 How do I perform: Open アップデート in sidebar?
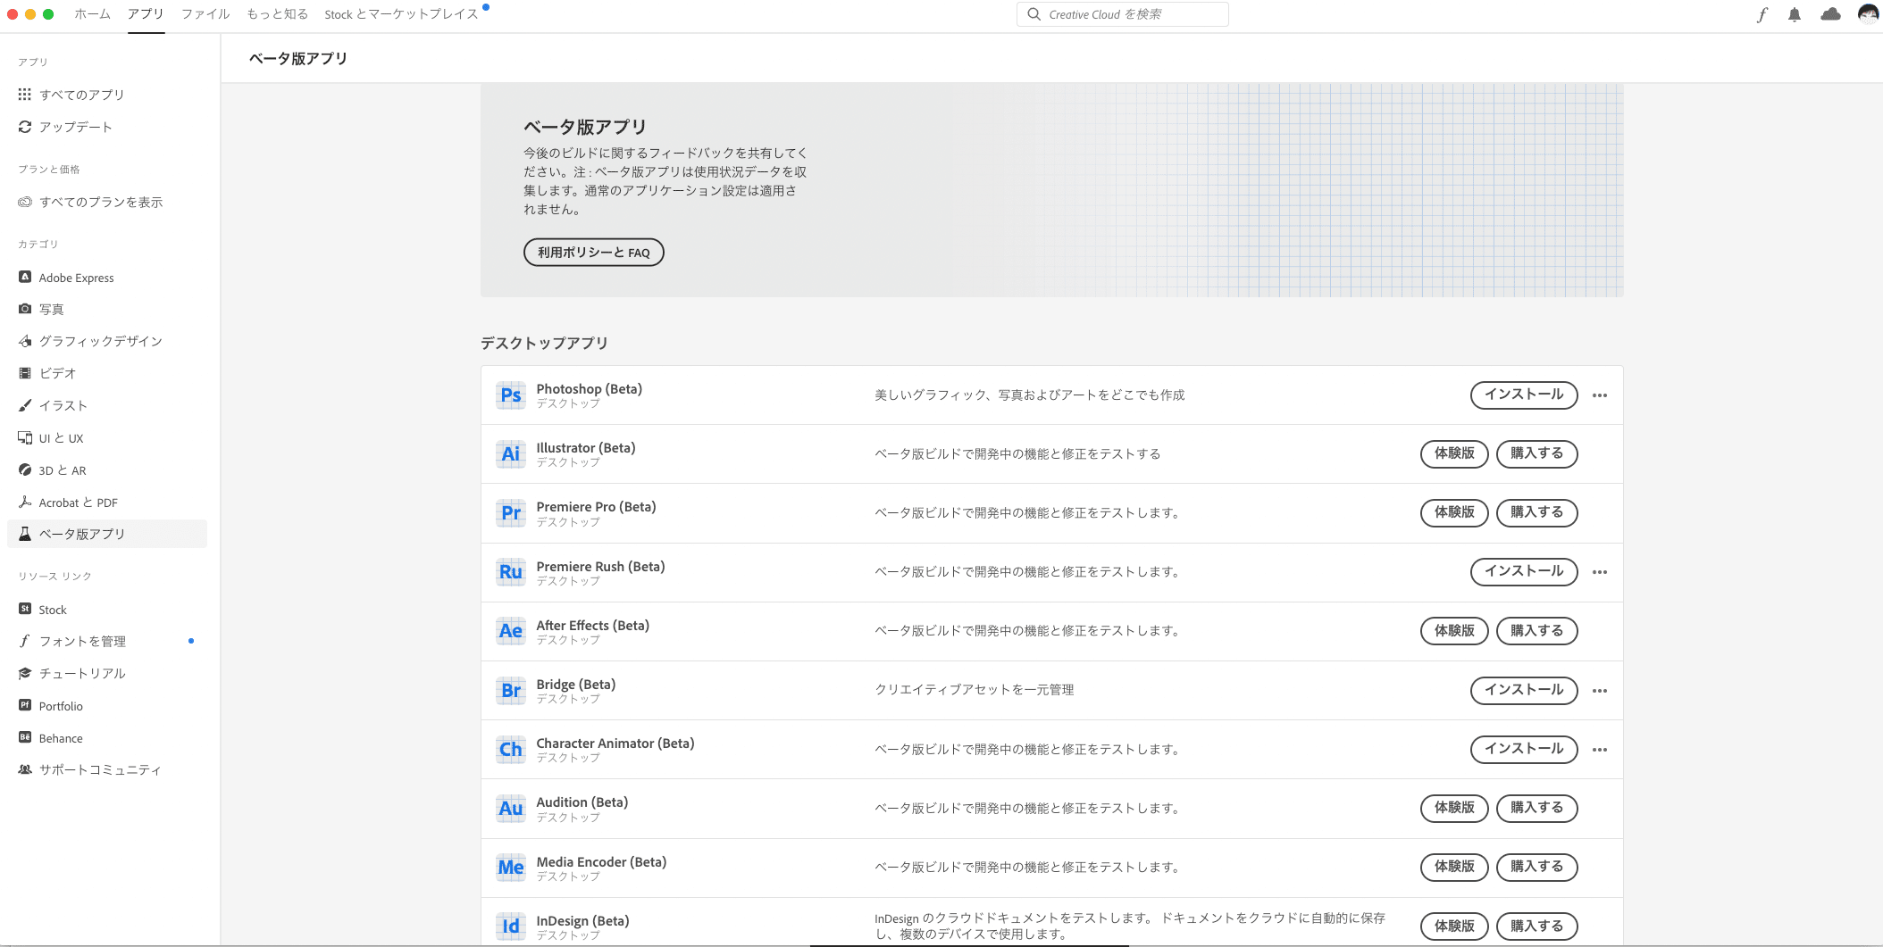point(107,127)
